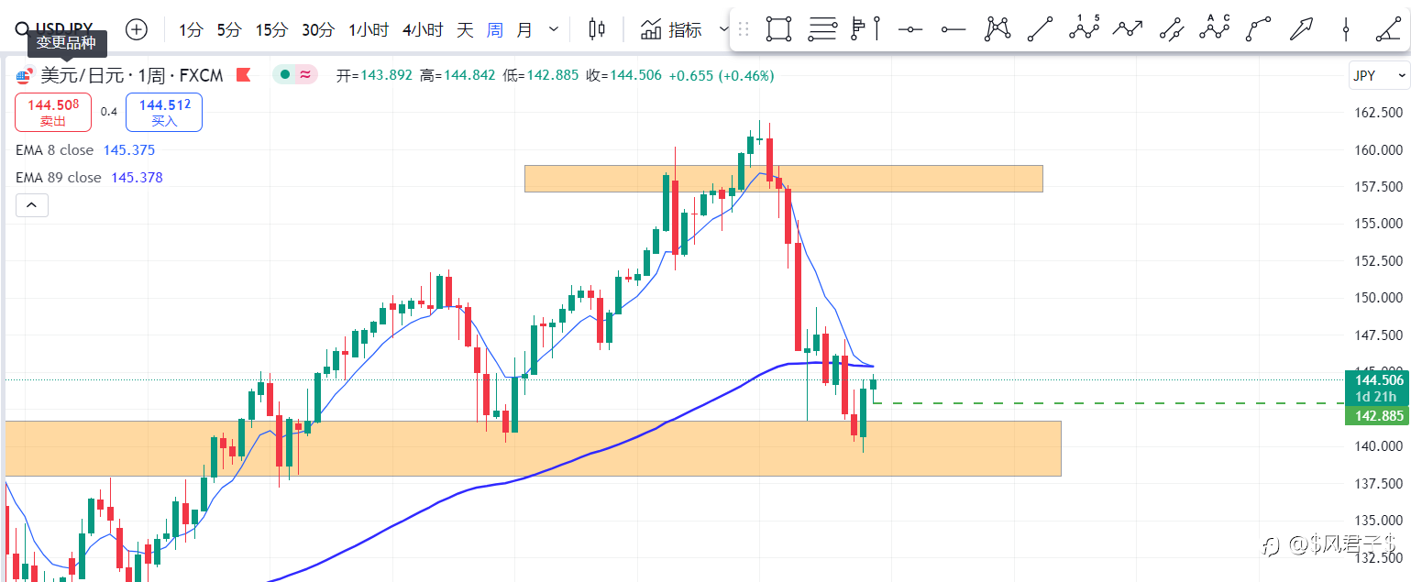Open the candlestick chart type selector
This screenshot has height=582, width=1411.
[597, 29]
